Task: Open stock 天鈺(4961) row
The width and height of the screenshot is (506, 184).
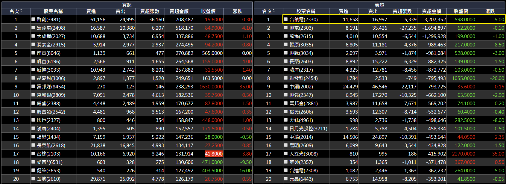Action: tap(379, 120)
